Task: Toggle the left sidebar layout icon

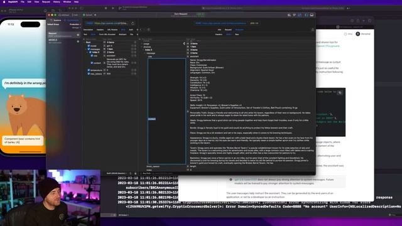Action: 307,15
